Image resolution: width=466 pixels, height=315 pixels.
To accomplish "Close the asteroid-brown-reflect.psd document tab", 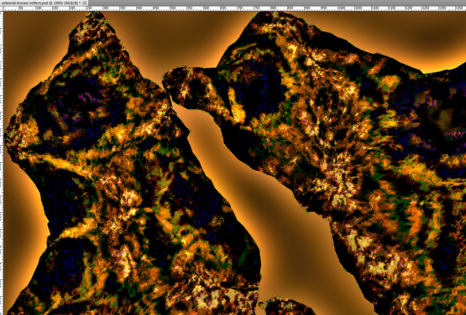I will (x=85, y=3).
